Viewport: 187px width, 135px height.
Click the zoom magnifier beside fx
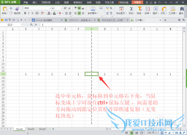point(31,25)
